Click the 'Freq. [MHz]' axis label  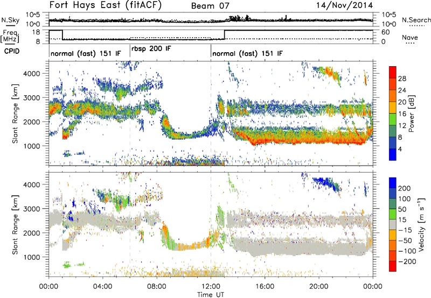click(10, 36)
